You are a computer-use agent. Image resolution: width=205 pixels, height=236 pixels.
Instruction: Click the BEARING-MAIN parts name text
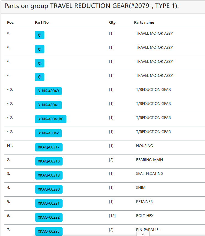click(x=149, y=160)
